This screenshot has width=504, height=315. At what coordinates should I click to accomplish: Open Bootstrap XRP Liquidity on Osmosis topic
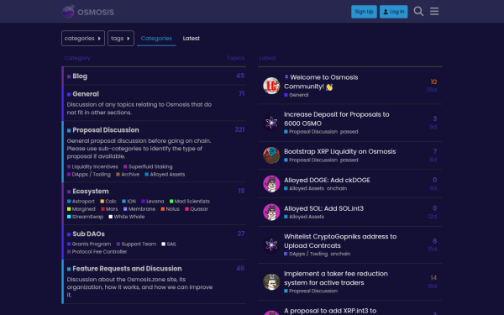click(x=339, y=152)
